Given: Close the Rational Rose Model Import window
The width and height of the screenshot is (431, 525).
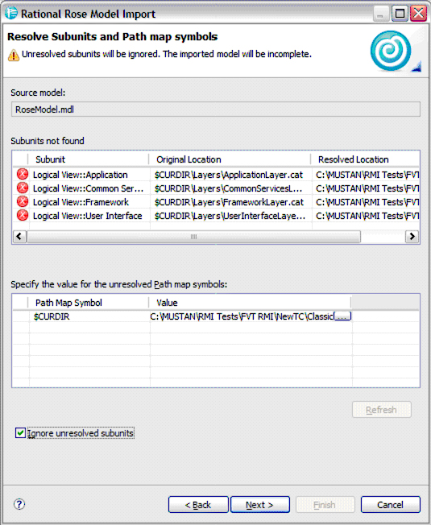Looking at the screenshot, I should 419,14.
